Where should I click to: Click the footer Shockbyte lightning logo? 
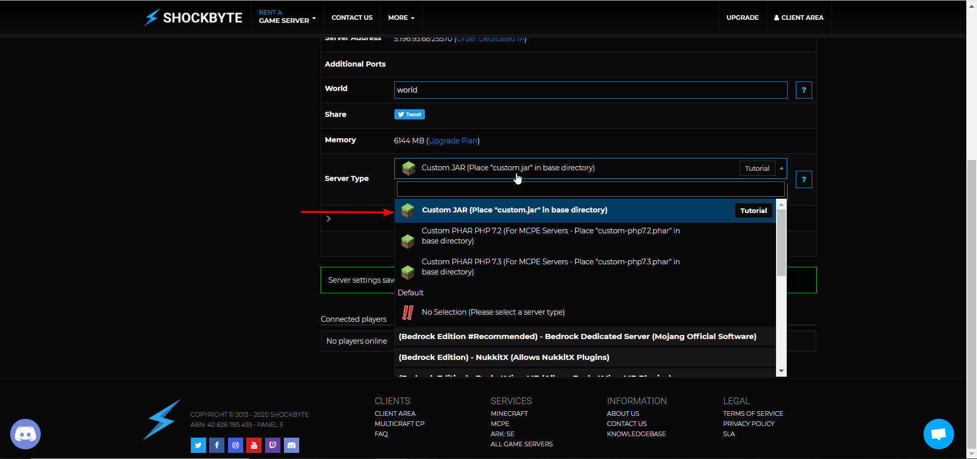tap(162, 420)
